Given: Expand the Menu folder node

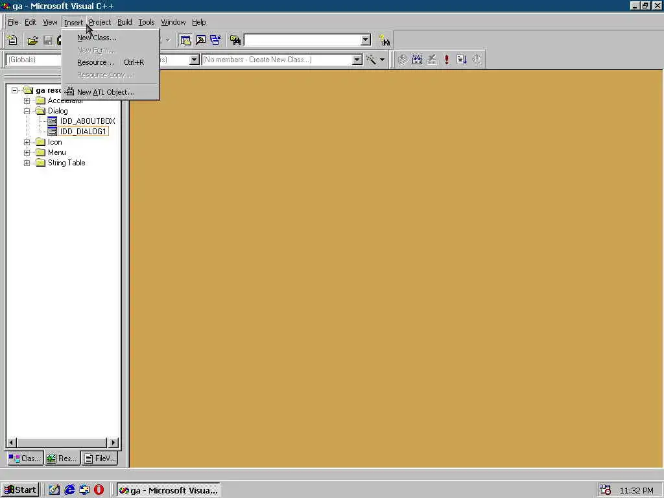Looking at the screenshot, I should coord(27,152).
